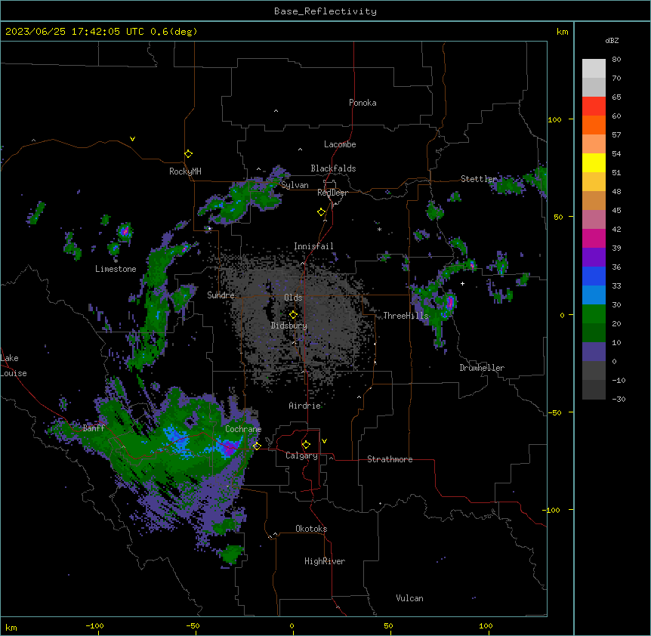The height and width of the screenshot is (636, 651).
Task: Click the km unit label at bottom left
Action: tap(11, 628)
